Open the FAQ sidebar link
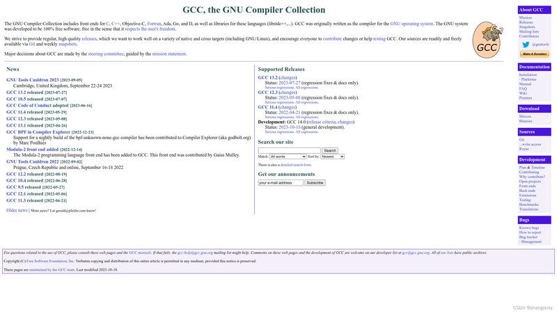557x313 pixels. pyautogui.click(x=523, y=89)
